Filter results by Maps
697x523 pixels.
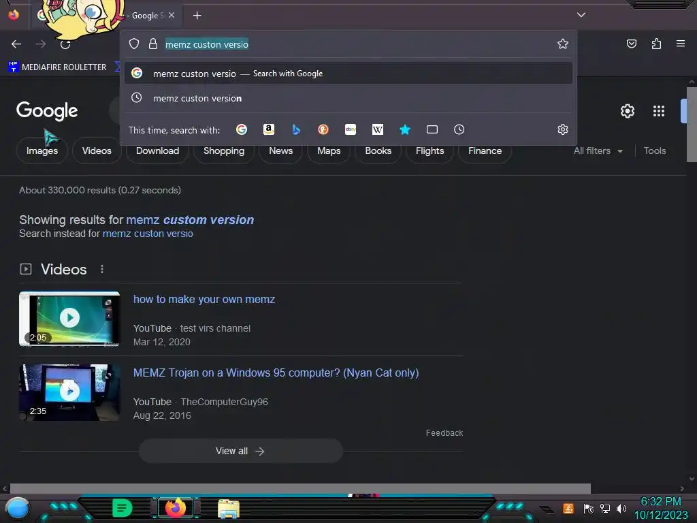coord(329,150)
